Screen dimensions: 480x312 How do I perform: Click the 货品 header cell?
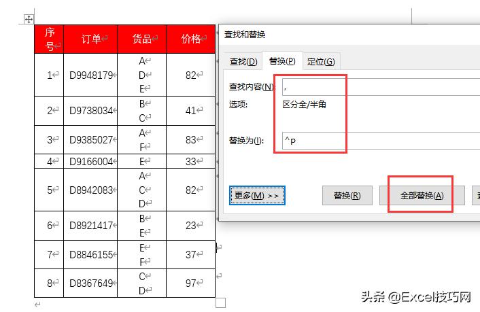point(141,39)
